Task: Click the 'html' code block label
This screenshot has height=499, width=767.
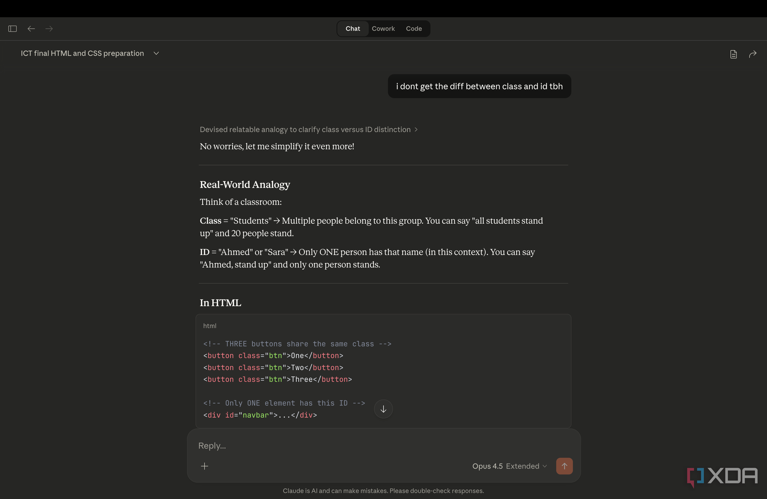Action: tap(210, 326)
